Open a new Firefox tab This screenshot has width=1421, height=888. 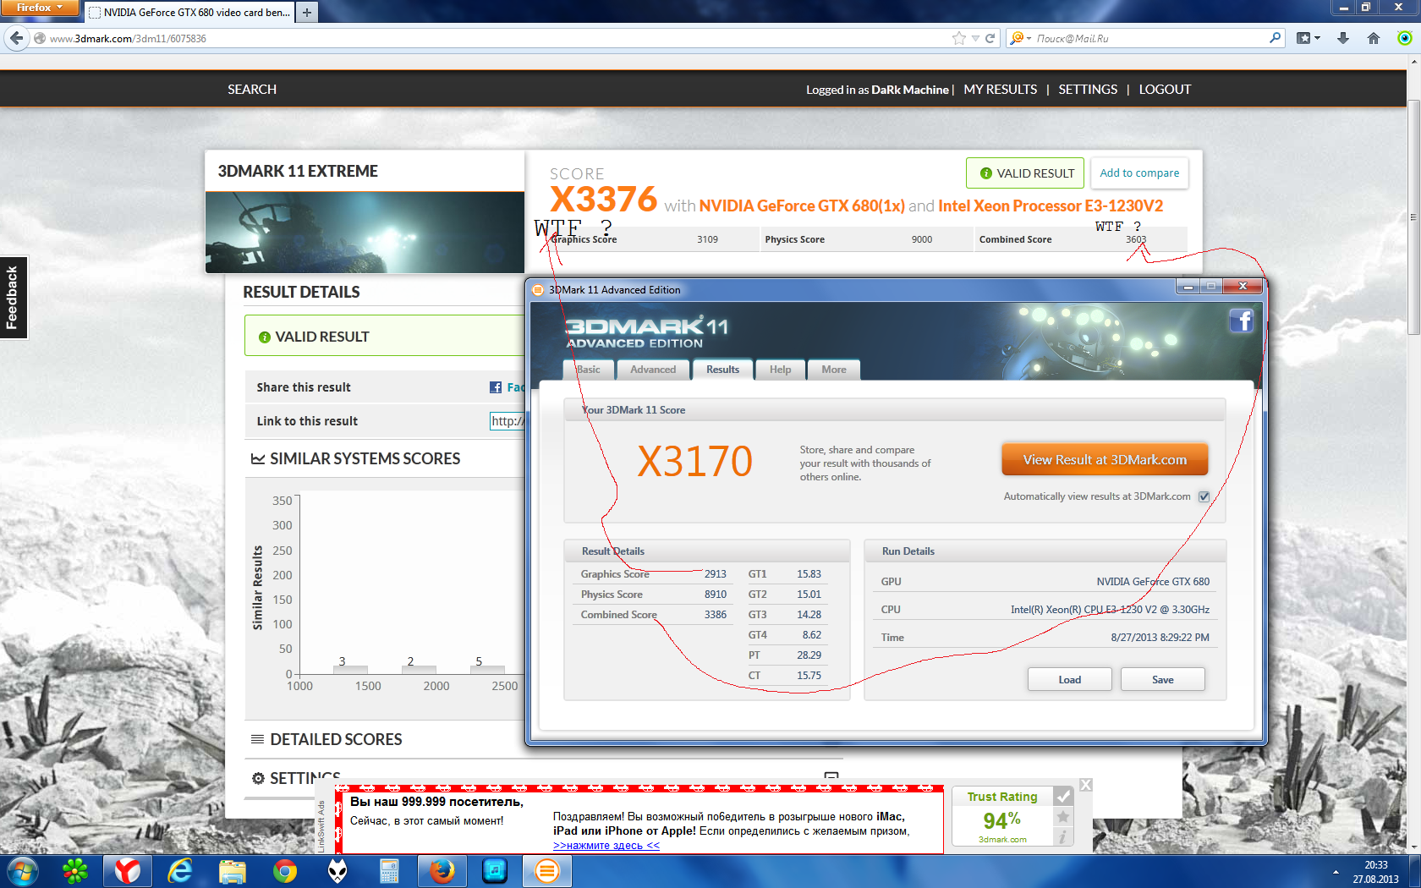(x=307, y=12)
